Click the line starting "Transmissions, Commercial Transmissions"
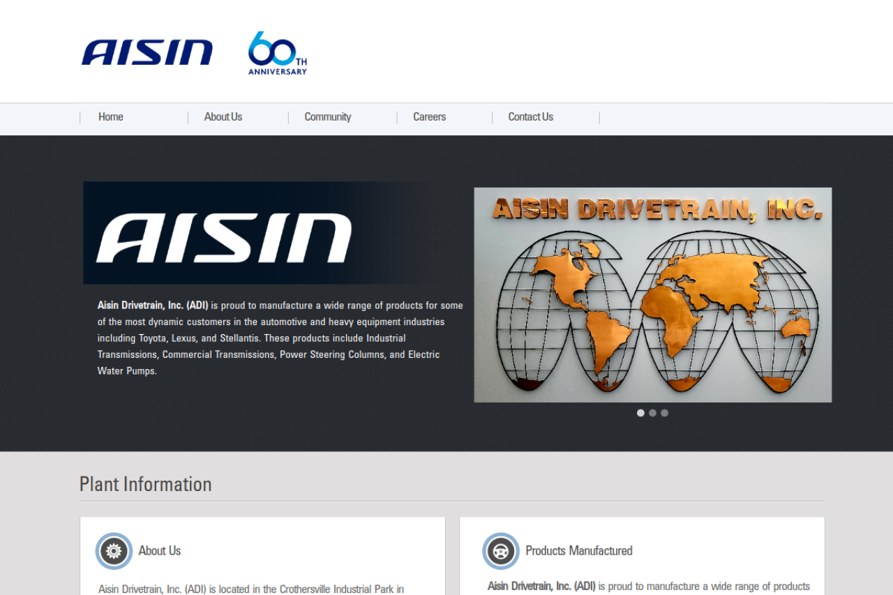This screenshot has width=893, height=595. pyautogui.click(x=269, y=354)
